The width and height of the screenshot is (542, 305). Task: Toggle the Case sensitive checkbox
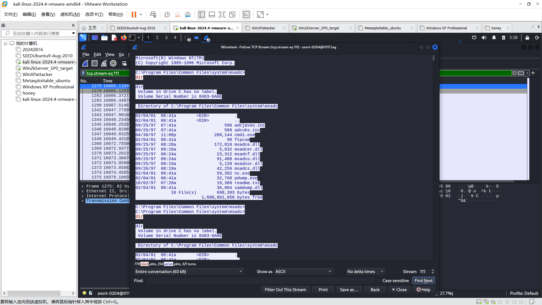click(x=379, y=280)
